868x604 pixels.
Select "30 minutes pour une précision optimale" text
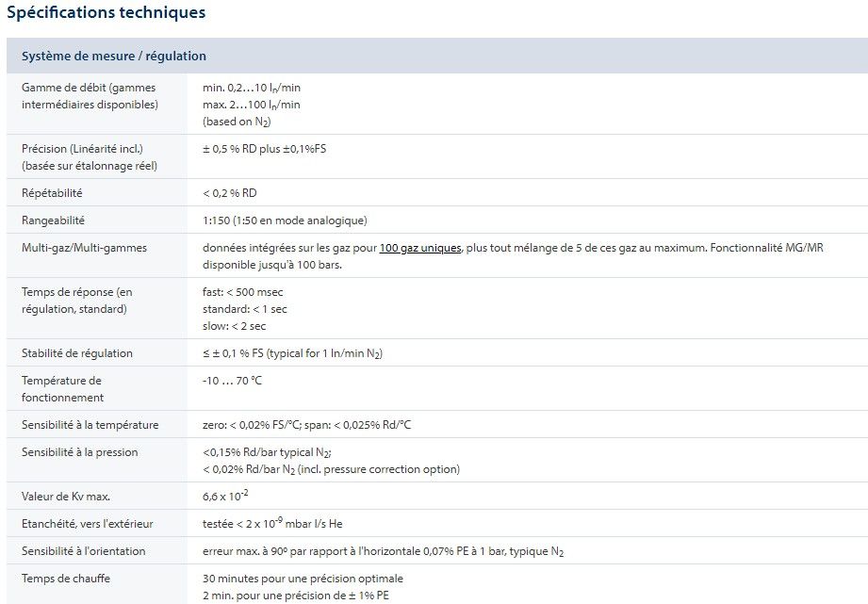(303, 579)
